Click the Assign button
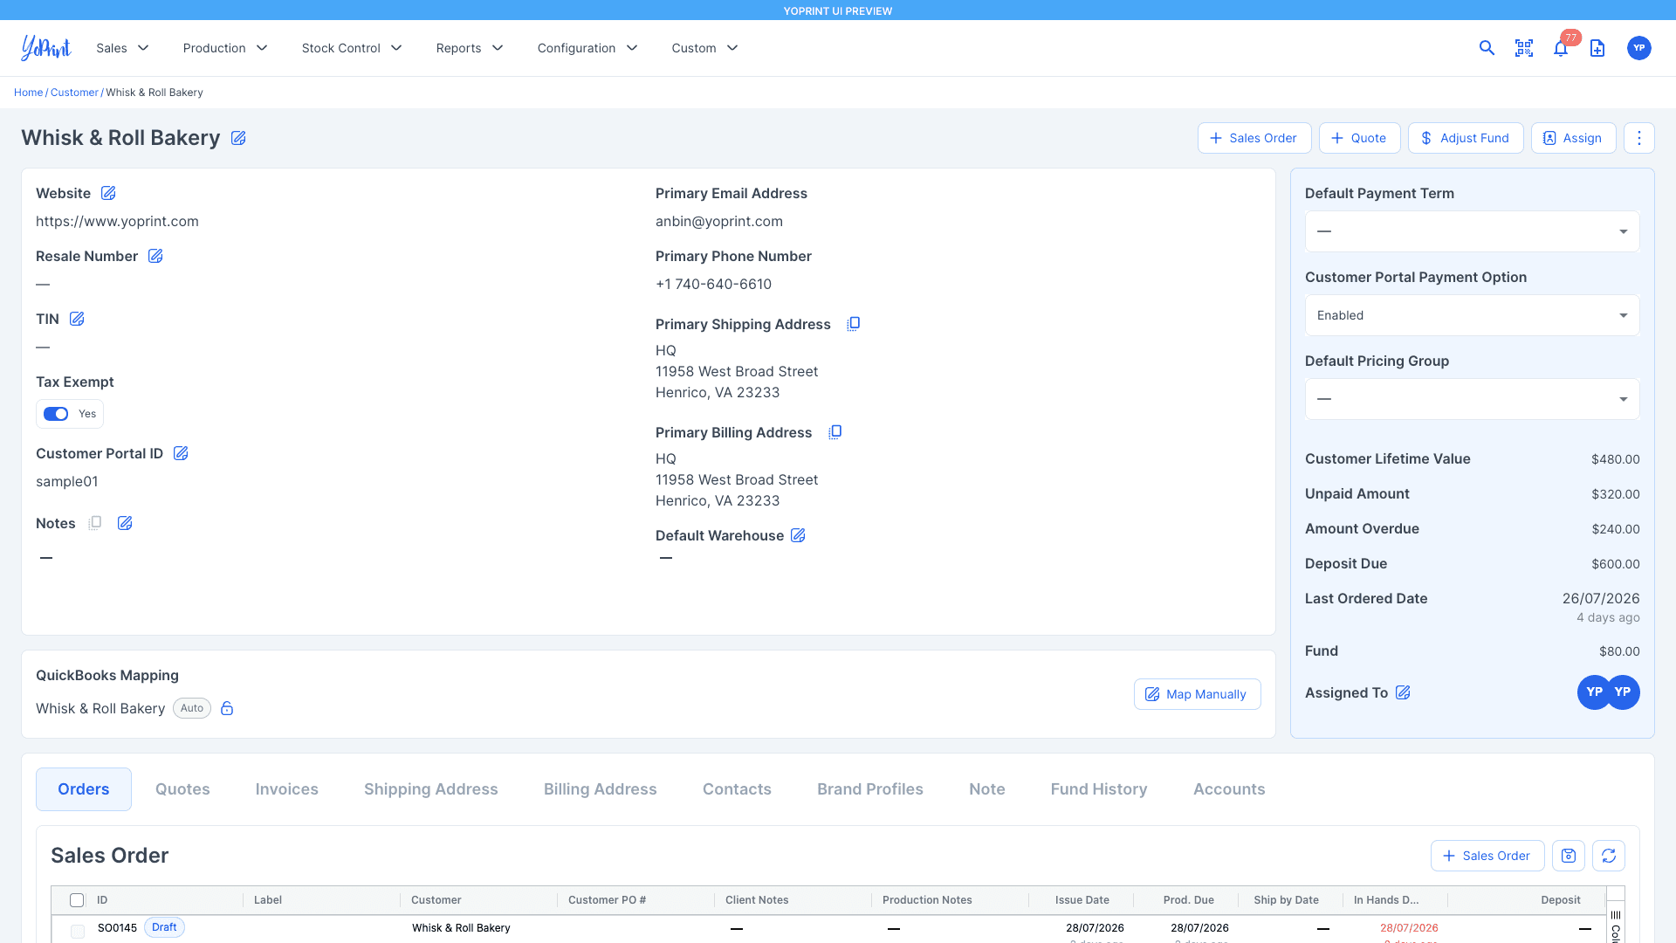The width and height of the screenshot is (1676, 943). [x=1573, y=138]
